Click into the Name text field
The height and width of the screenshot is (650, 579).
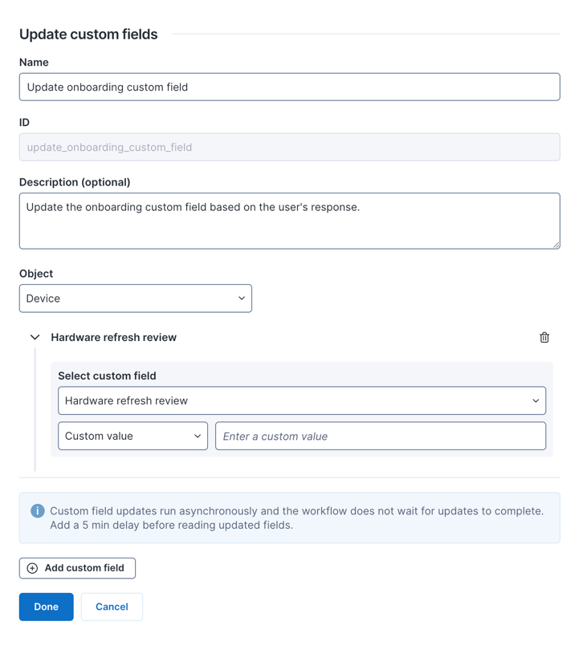pos(289,87)
